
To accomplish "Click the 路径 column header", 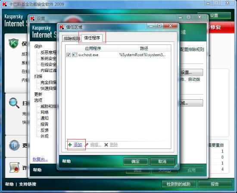I will point(144,48).
